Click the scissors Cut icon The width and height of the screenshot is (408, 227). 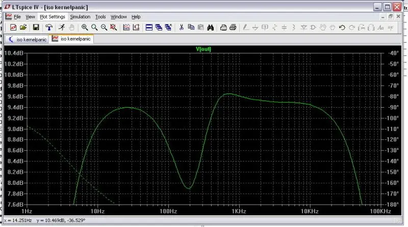(x=181, y=27)
